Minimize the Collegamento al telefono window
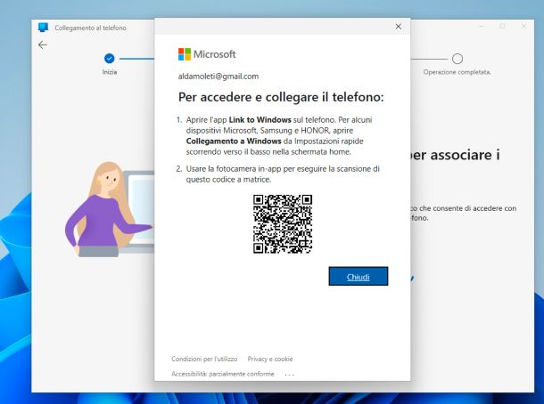 pos(482,27)
